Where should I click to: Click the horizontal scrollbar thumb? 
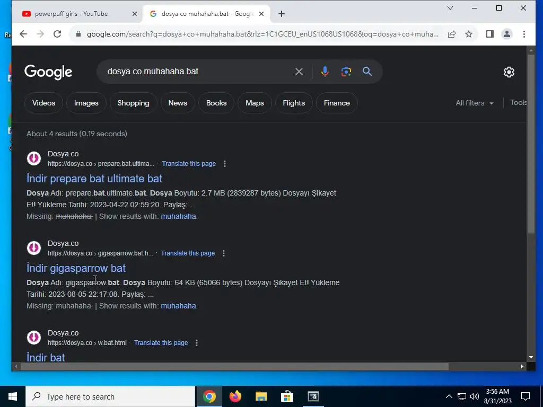point(235,367)
